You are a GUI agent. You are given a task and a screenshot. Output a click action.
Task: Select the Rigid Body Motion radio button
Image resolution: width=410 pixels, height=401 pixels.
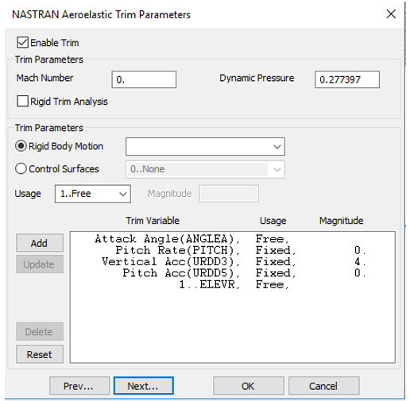21,146
